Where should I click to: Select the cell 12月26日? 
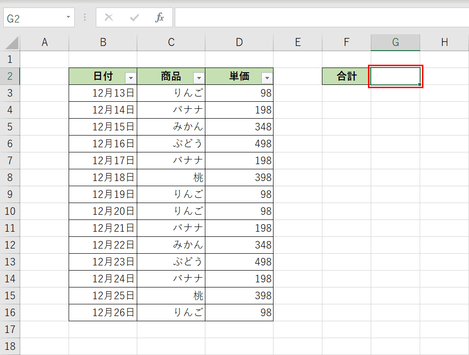103,313
